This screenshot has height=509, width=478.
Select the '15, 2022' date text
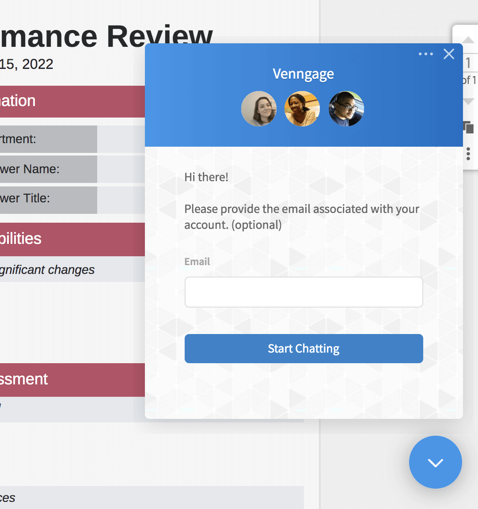coord(26,64)
